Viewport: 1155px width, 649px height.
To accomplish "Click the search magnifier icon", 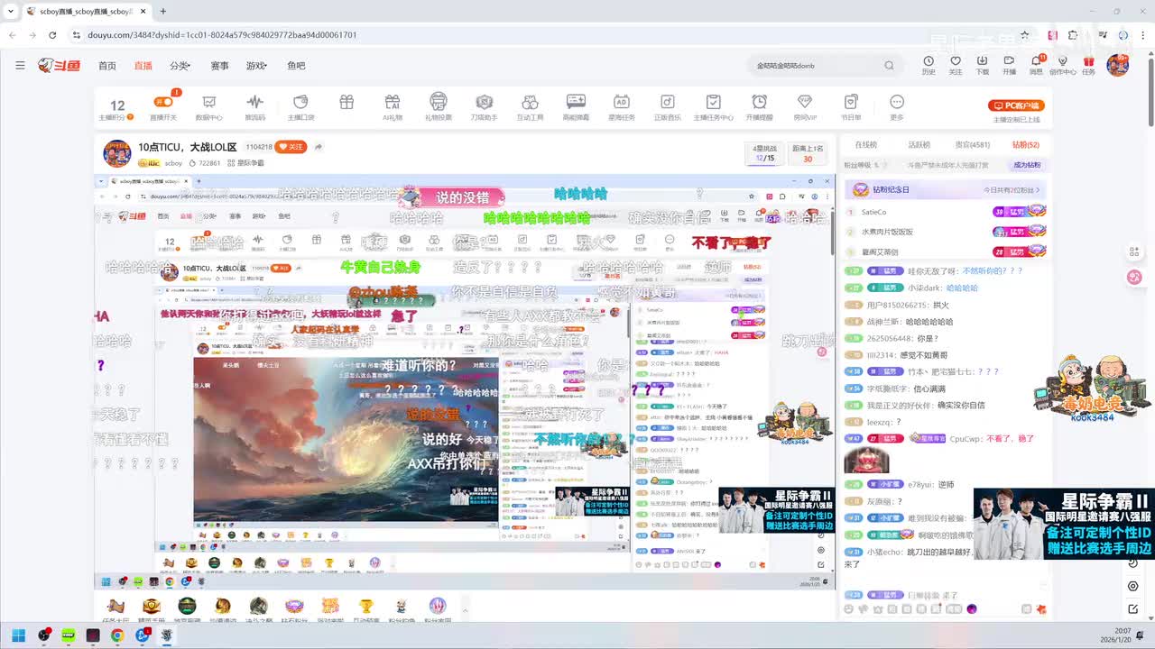I will pyautogui.click(x=889, y=65).
